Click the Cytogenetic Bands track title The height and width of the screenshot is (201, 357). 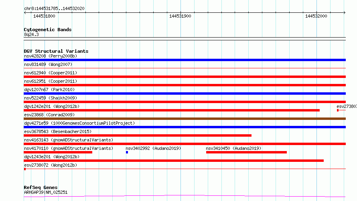[48, 30]
